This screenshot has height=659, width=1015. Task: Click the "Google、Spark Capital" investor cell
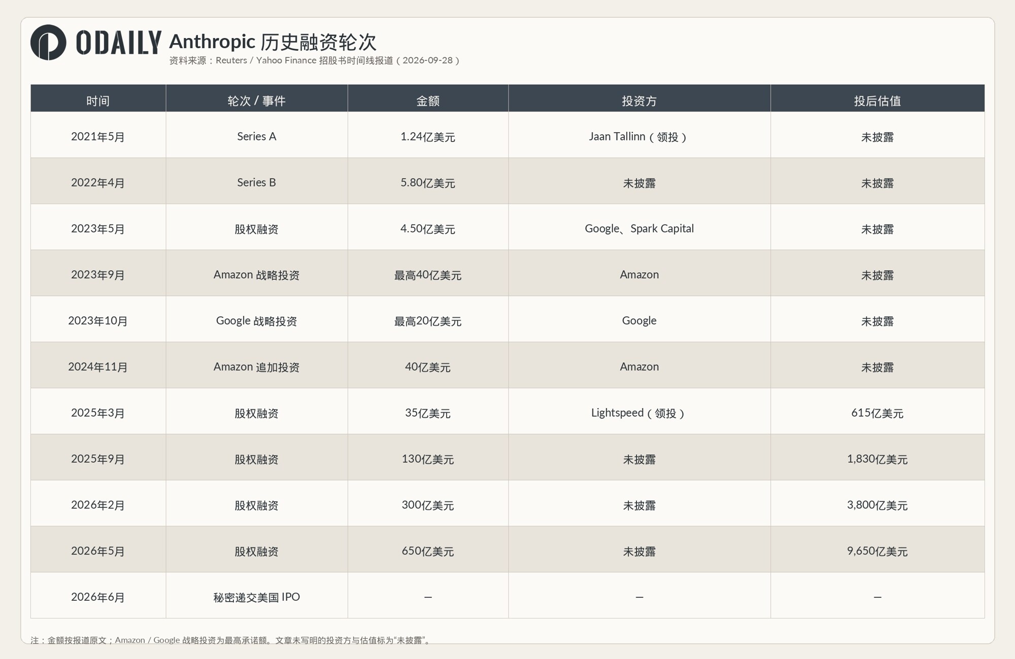(639, 227)
